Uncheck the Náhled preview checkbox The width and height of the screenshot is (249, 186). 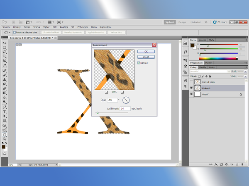click(x=139, y=63)
